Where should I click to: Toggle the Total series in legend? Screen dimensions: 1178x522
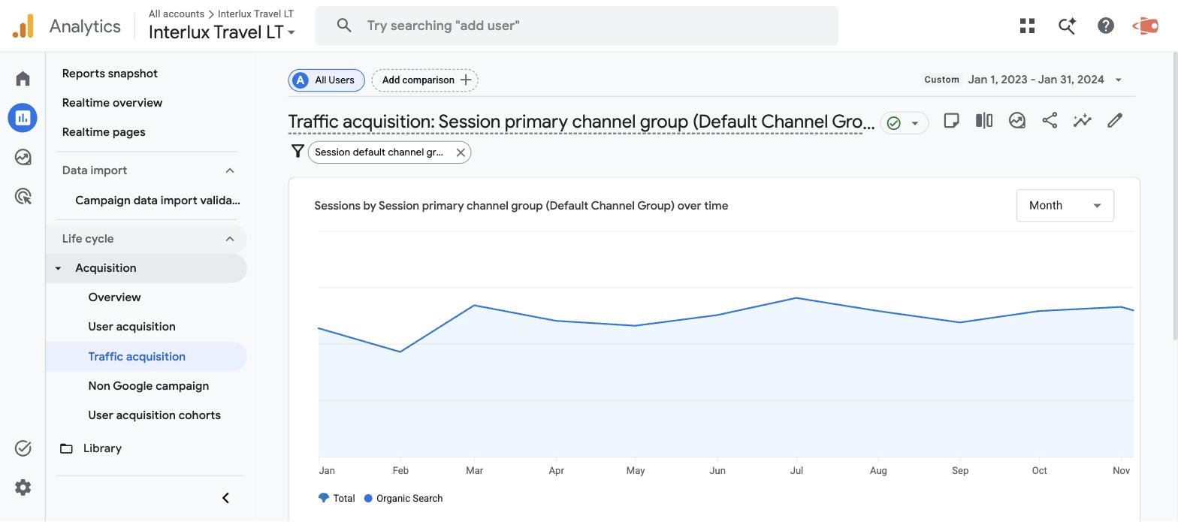(x=337, y=499)
